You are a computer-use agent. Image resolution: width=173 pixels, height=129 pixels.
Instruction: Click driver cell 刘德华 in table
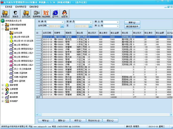(x=70, y=72)
